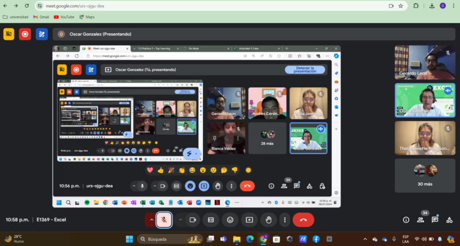The image size is (460, 246).
Task: Bookmark this page with the star icon
Action: 400,6
